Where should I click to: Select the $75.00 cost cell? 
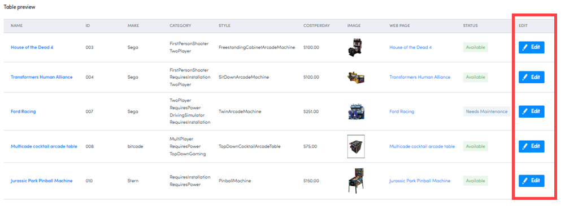[x=310, y=146]
